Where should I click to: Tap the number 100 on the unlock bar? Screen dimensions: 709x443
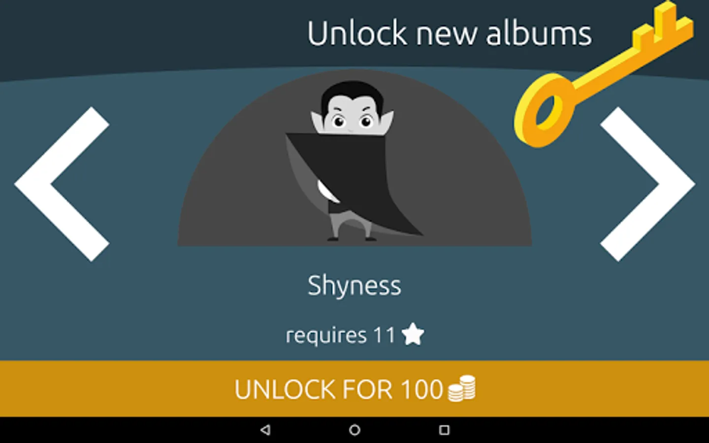[x=422, y=389]
